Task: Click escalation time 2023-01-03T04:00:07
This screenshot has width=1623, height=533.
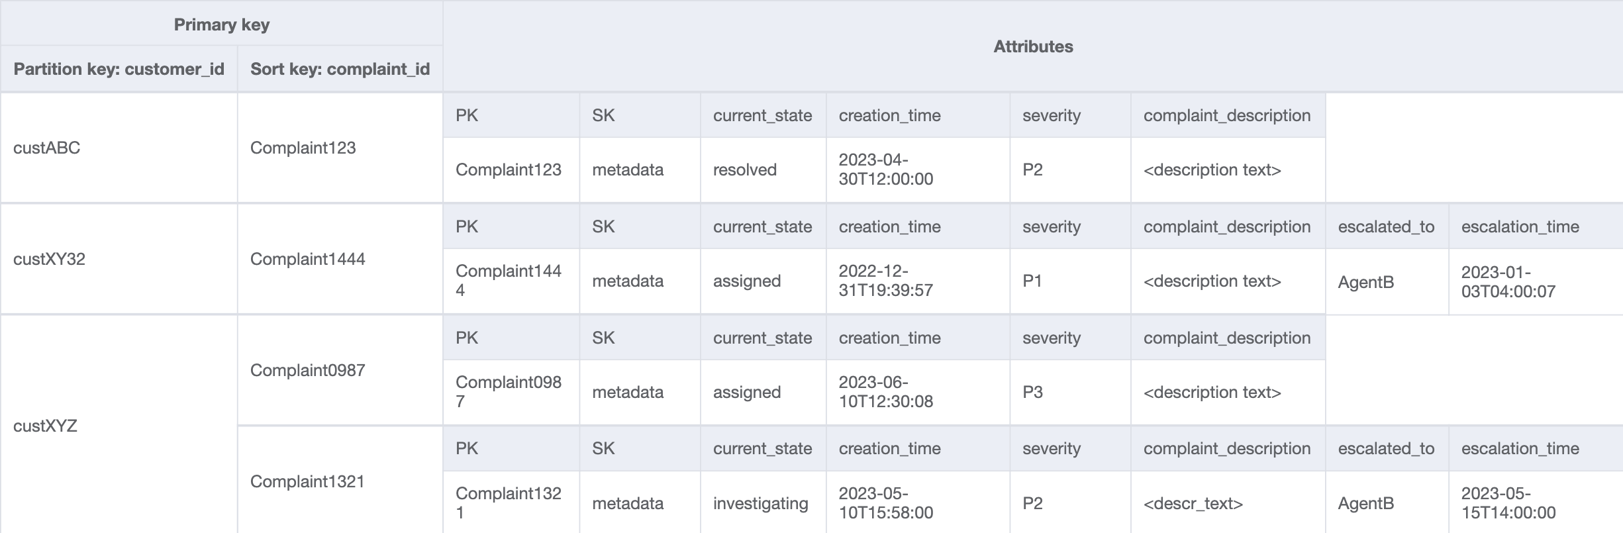Action: click(1508, 282)
